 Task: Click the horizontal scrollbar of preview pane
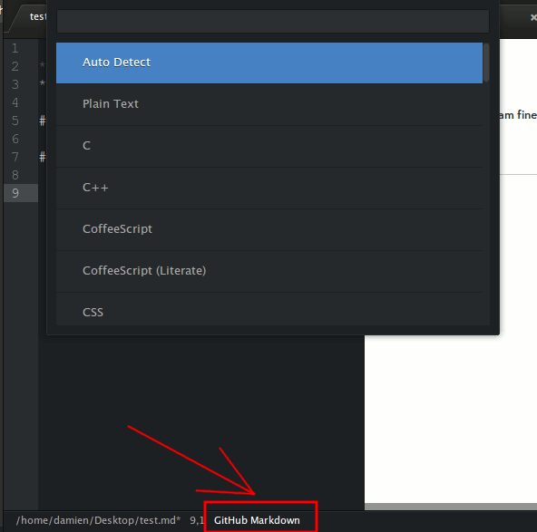[451, 507]
